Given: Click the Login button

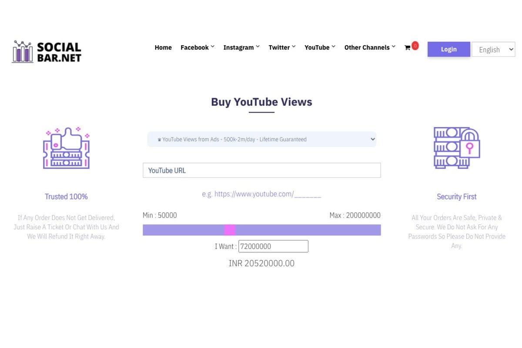Looking at the screenshot, I should [449, 49].
